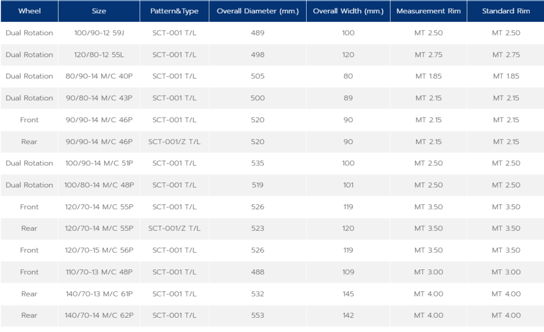The height and width of the screenshot is (332, 544).
Task: Click the Overall Diameter (mm.) header
Action: click(258, 11)
